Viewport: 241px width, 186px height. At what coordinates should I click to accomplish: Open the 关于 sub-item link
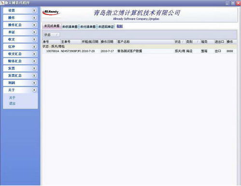[12, 98]
